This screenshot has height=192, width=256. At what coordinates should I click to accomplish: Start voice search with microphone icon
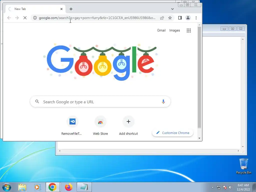163,101
